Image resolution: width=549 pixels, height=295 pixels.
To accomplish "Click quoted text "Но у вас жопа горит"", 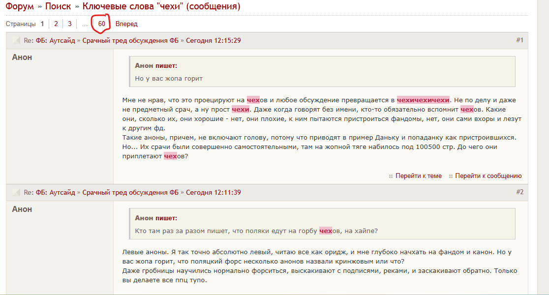I will (169, 78).
